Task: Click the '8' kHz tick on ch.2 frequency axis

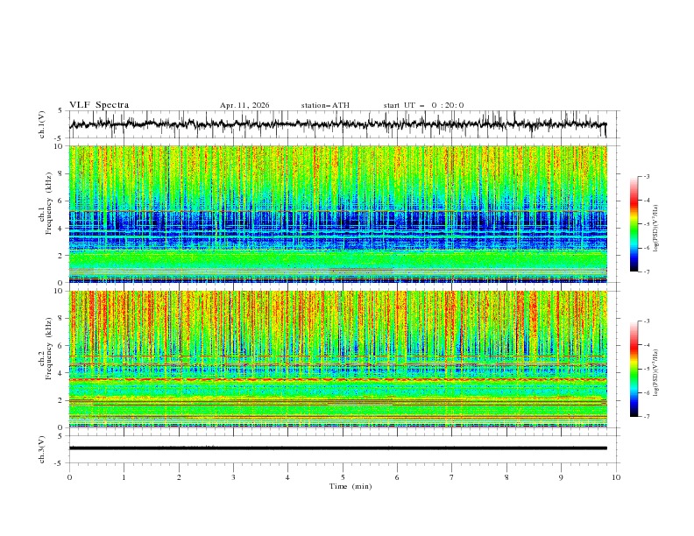Action: point(61,319)
